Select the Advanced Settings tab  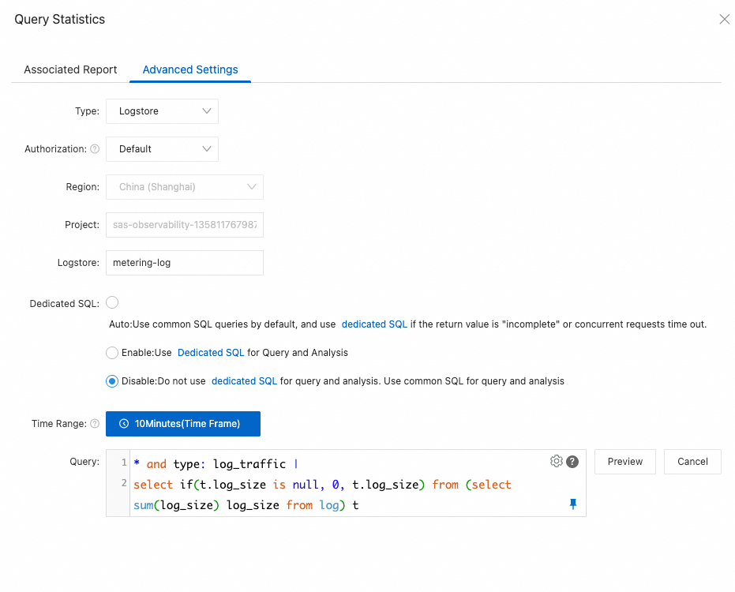[x=190, y=69]
